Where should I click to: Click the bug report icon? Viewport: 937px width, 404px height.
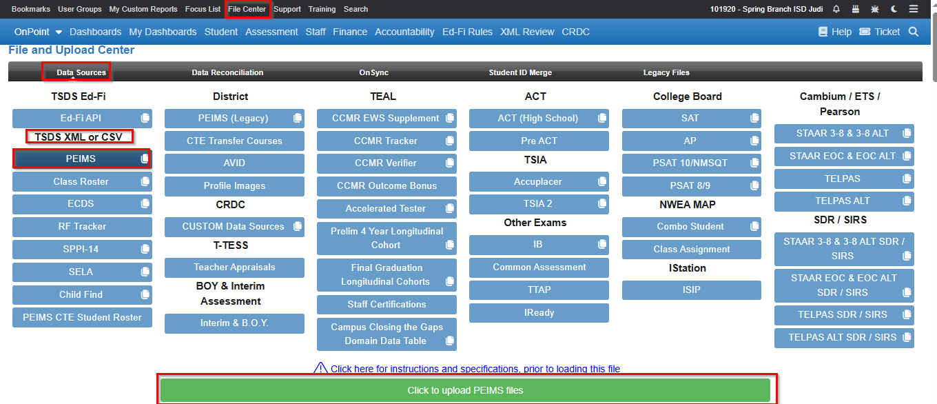click(x=875, y=9)
